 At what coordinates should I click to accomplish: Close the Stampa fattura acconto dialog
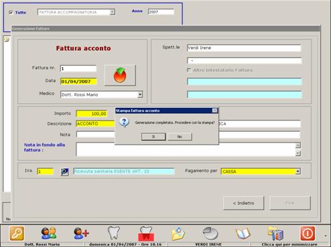pyautogui.click(x=214, y=110)
